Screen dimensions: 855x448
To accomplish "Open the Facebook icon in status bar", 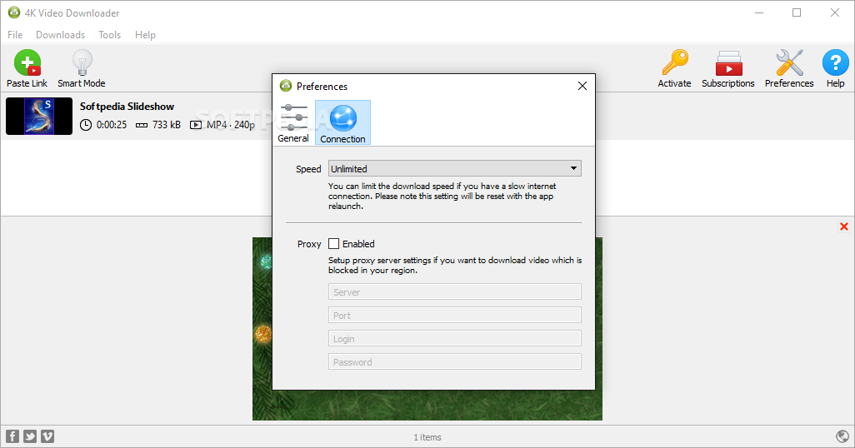I will click(12, 436).
